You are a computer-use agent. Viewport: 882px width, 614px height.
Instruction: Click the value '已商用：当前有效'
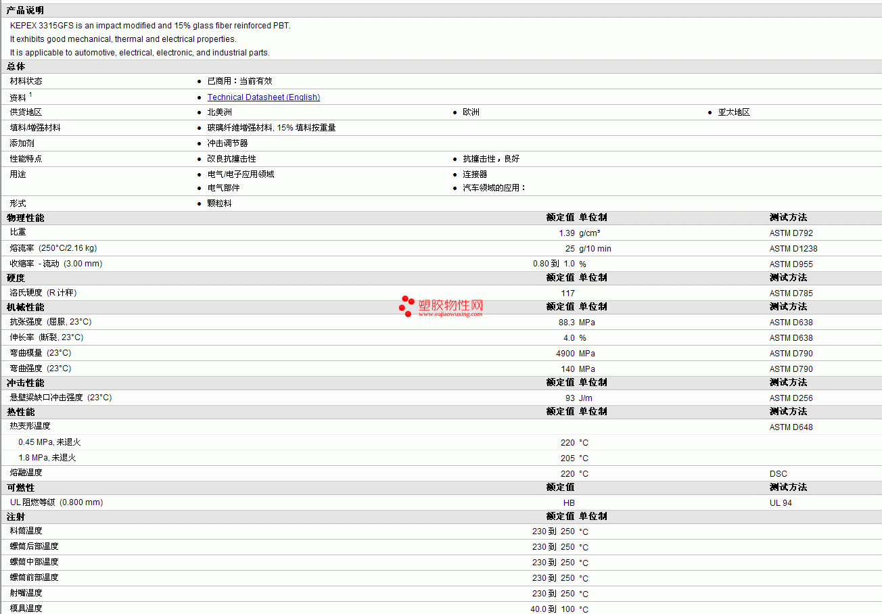click(239, 81)
